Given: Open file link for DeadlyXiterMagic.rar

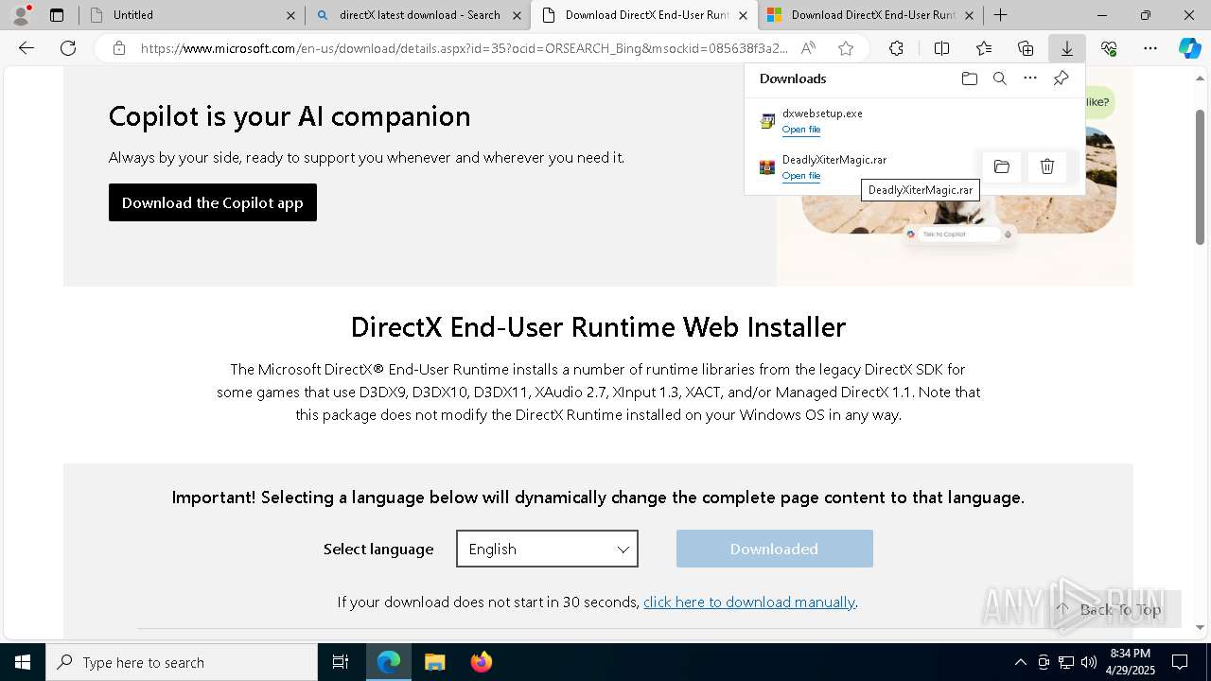Looking at the screenshot, I should coord(801,176).
